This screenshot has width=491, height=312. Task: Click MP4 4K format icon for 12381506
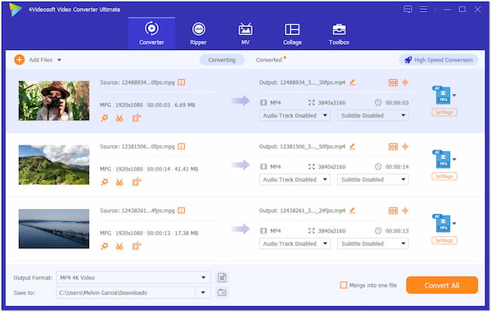click(x=442, y=159)
